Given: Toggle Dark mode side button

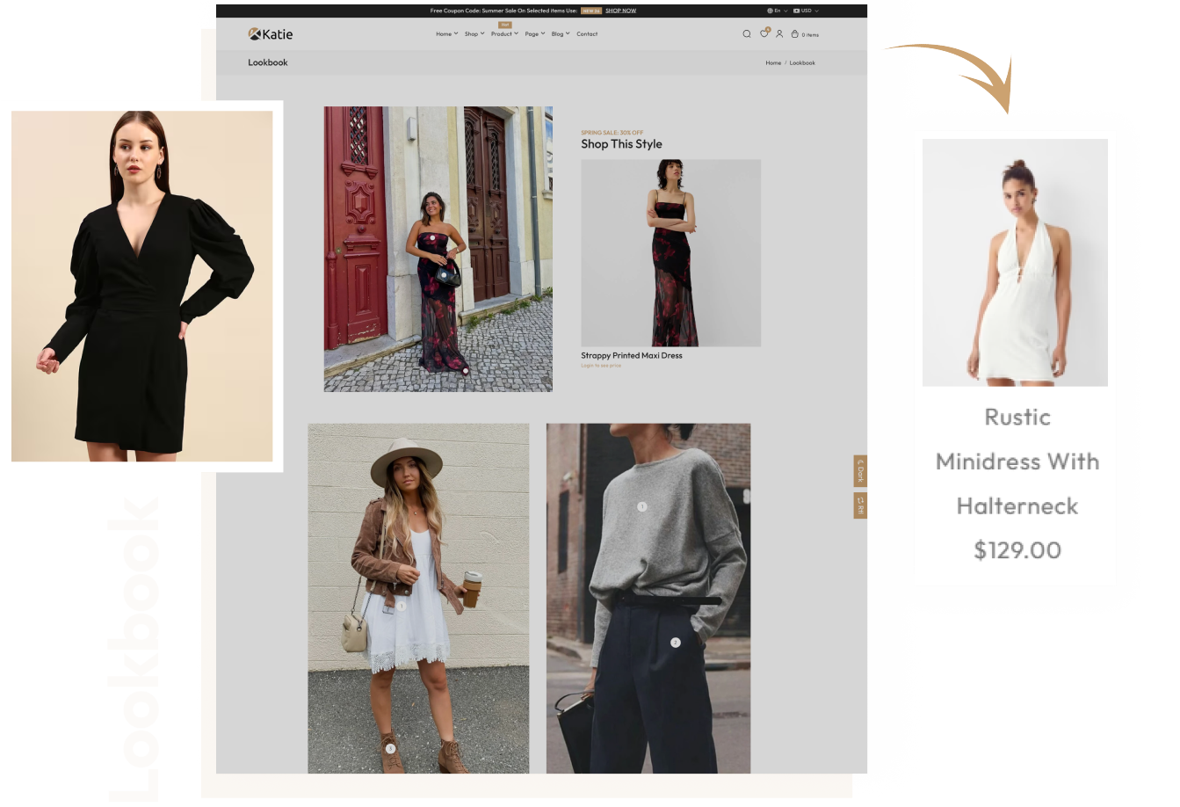Looking at the screenshot, I should click(x=860, y=471).
